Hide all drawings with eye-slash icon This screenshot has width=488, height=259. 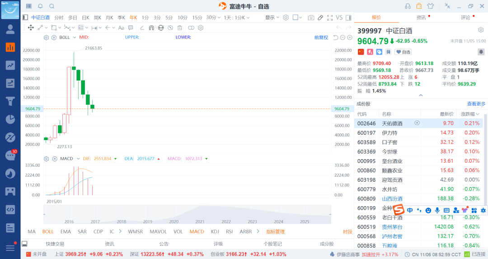tap(170, 28)
